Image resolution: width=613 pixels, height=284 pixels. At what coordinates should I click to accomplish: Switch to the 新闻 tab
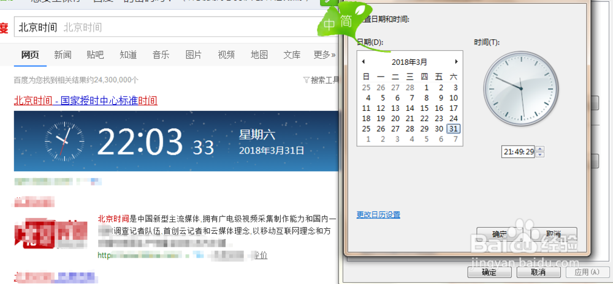[x=63, y=54]
